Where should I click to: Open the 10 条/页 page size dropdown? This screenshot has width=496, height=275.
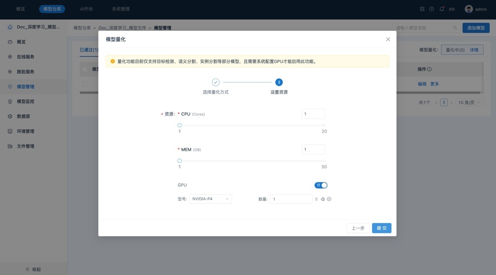click(469, 103)
